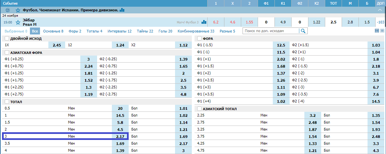Viewport: 386px width, 154px height.
Task: Click the search magnifier icon
Action: click(x=303, y=31)
